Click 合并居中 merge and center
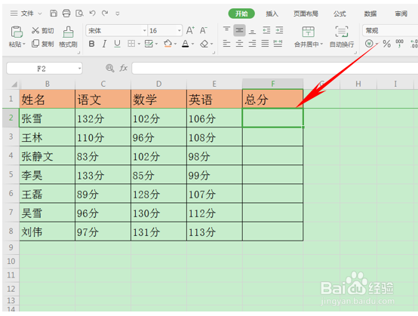418x316 pixels. click(x=309, y=37)
